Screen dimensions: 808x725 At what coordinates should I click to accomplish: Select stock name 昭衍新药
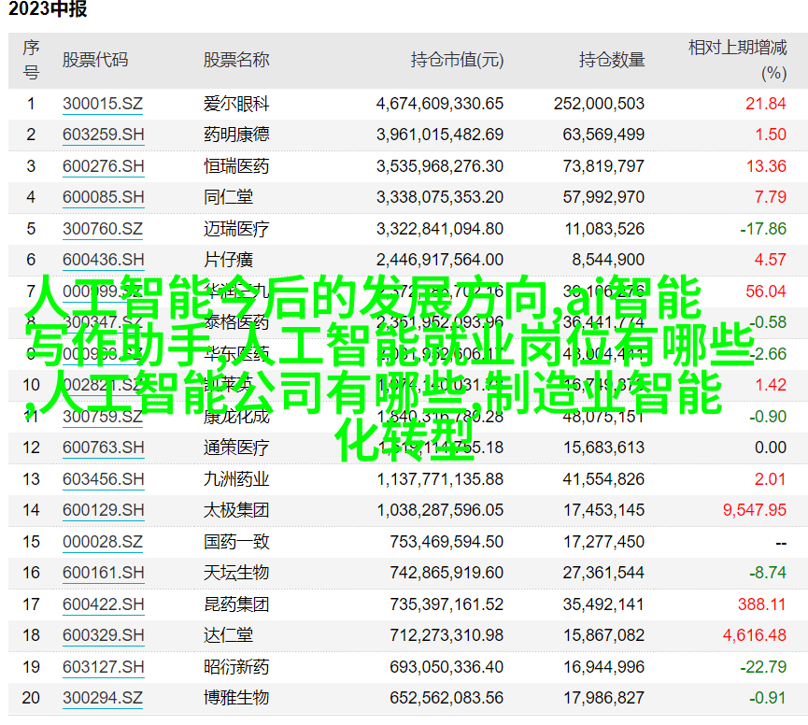(x=236, y=667)
